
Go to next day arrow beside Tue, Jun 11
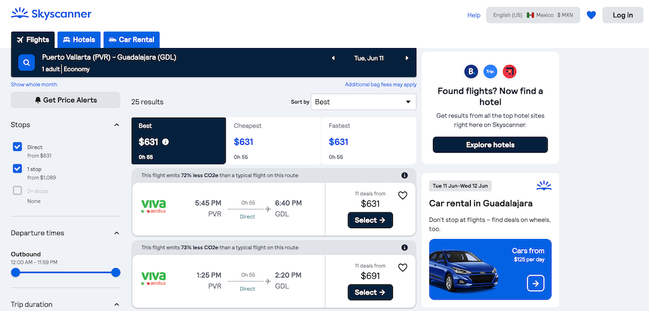(x=407, y=58)
